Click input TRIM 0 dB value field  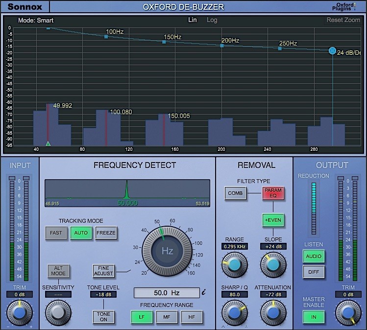pyautogui.click(x=20, y=294)
